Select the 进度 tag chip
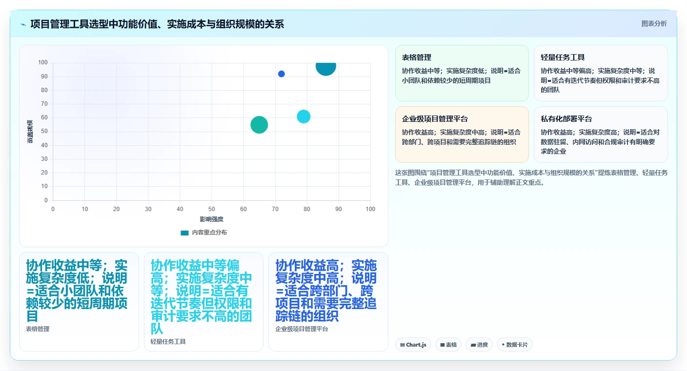Screen dimensions: 687x371 479,345
